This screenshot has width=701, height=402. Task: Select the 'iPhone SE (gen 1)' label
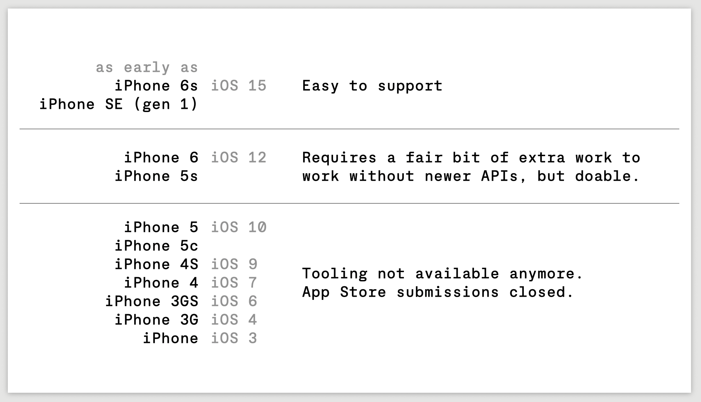pos(118,105)
